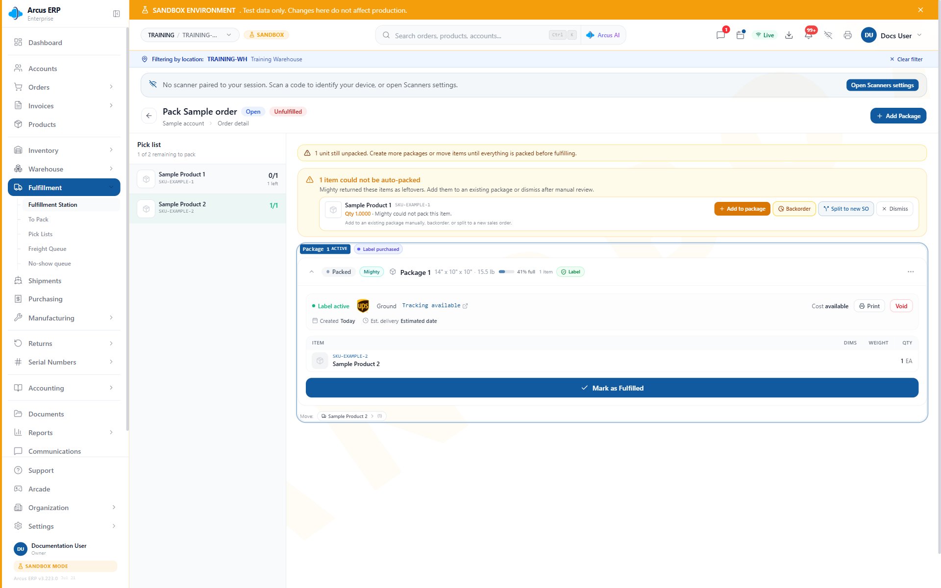The image size is (941, 588).
Task: Collapse the Fulfillment section
Action: click(x=64, y=188)
